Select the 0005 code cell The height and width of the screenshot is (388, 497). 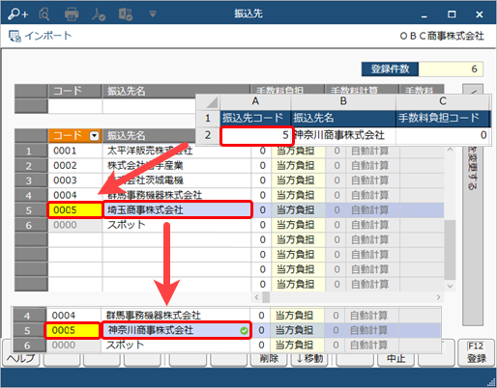pyautogui.click(x=74, y=210)
